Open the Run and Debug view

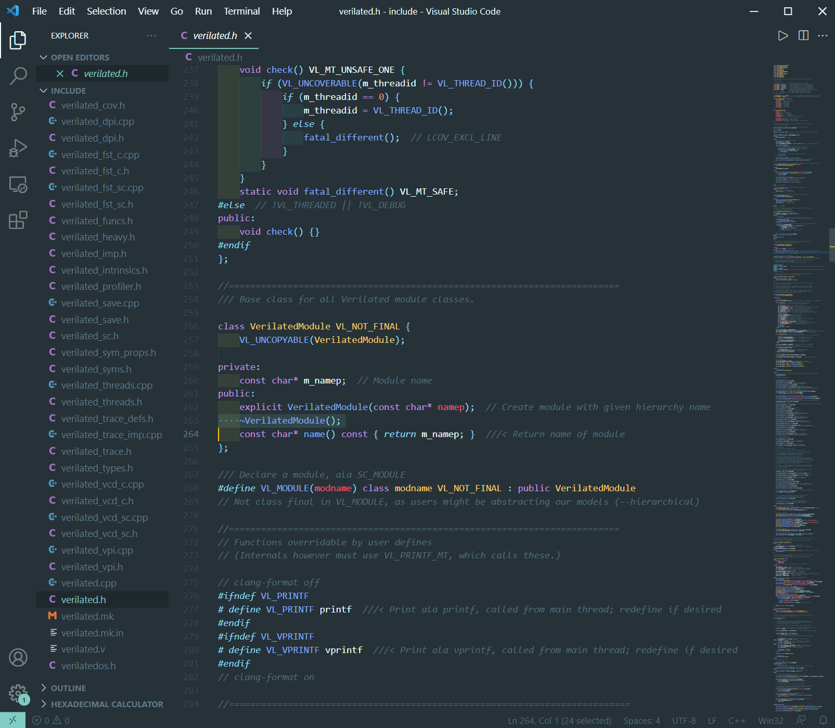click(18, 148)
